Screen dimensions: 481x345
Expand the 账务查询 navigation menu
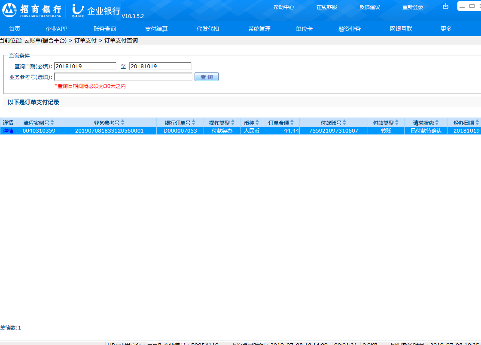point(105,29)
